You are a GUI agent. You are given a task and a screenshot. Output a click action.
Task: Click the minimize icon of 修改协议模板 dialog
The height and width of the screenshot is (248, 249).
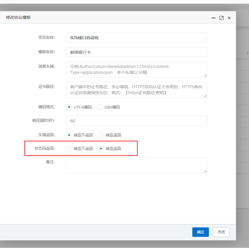(214, 18)
